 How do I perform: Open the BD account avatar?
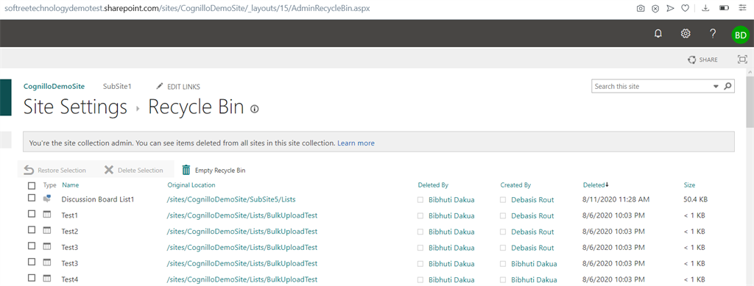[x=740, y=35]
